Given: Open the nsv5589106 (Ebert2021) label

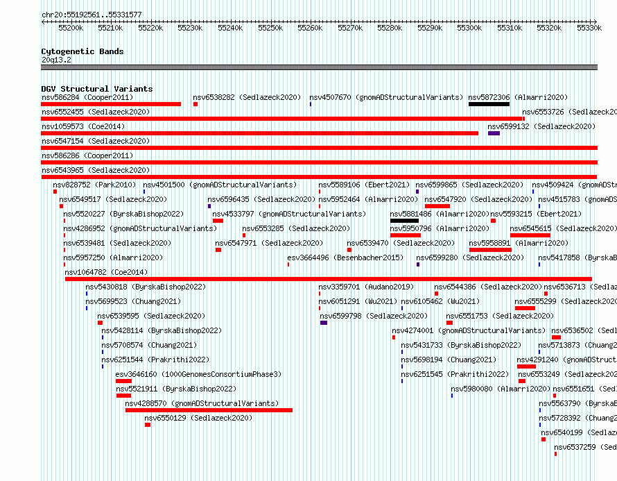Looking at the screenshot, I should (364, 185).
